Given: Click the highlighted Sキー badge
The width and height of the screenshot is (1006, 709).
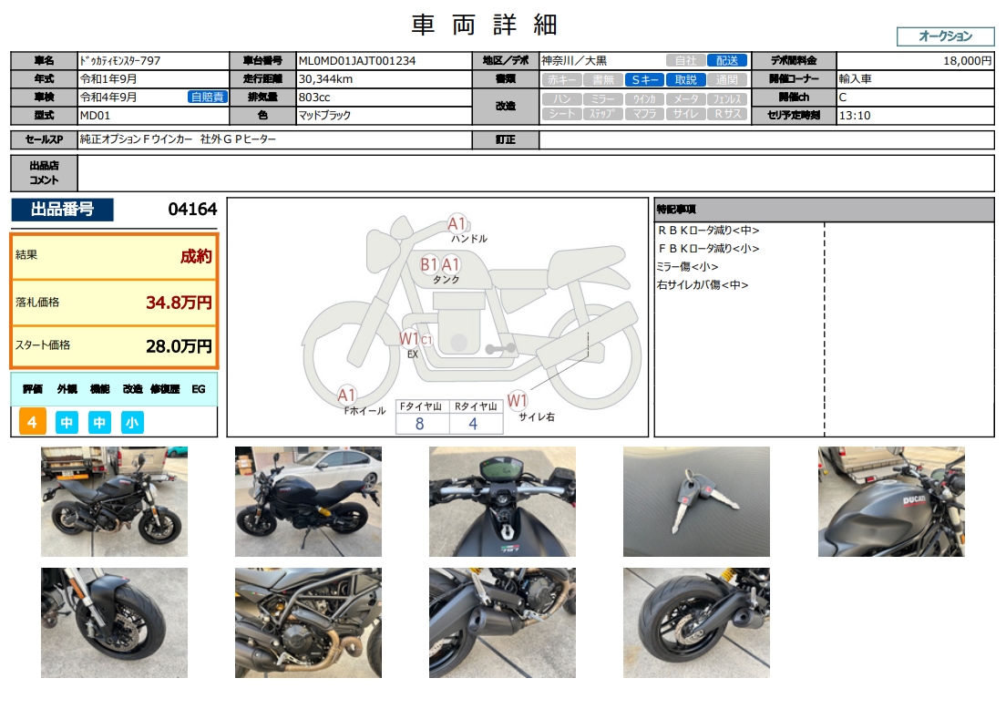Looking at the screenshot, I should tap(644, 80).
